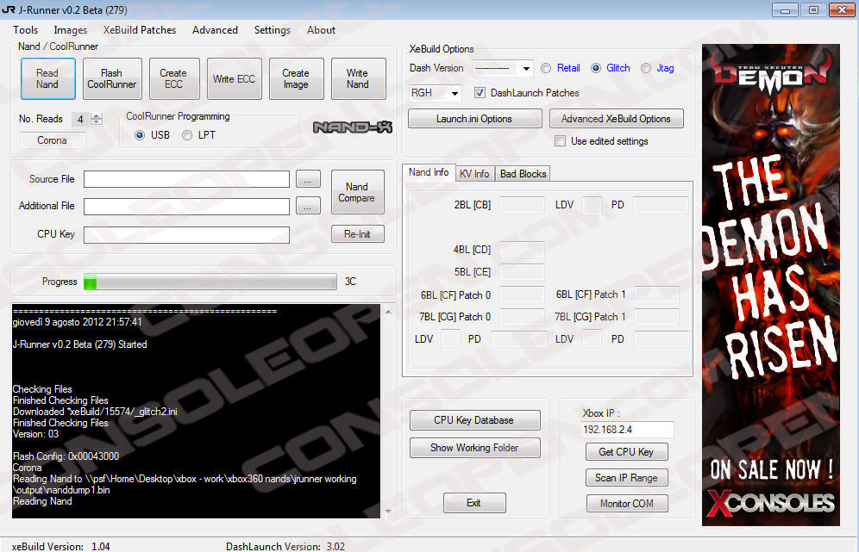
Task: Increase the No. Reads value
Action: coord(97,115)
